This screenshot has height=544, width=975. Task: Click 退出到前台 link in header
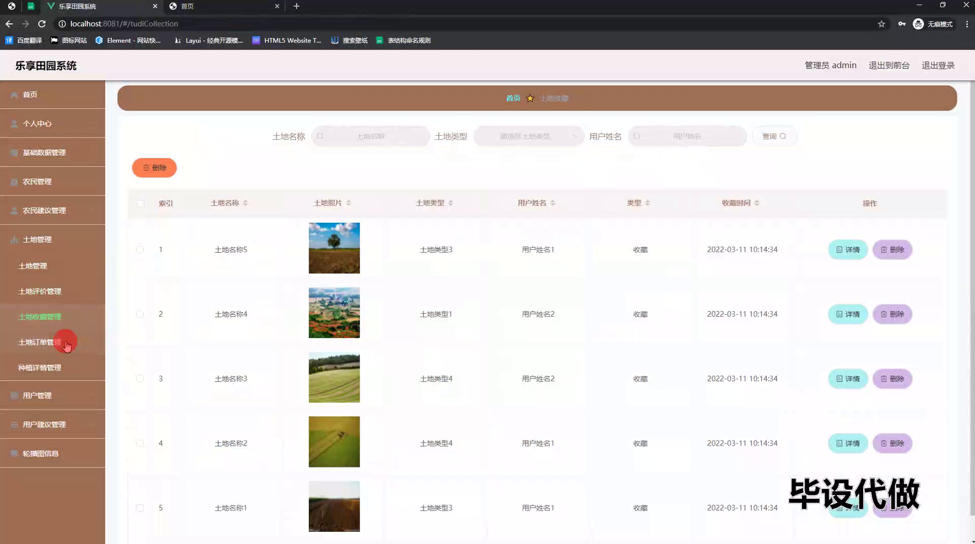(889, 65)
